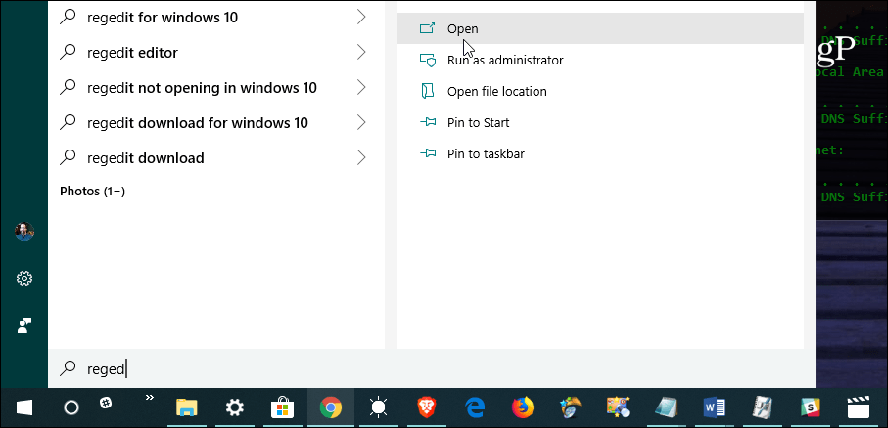This screenshot has width=888, height=428.
Task: Open the Slack S icon on taskbar
Action: tap(811, 407)
